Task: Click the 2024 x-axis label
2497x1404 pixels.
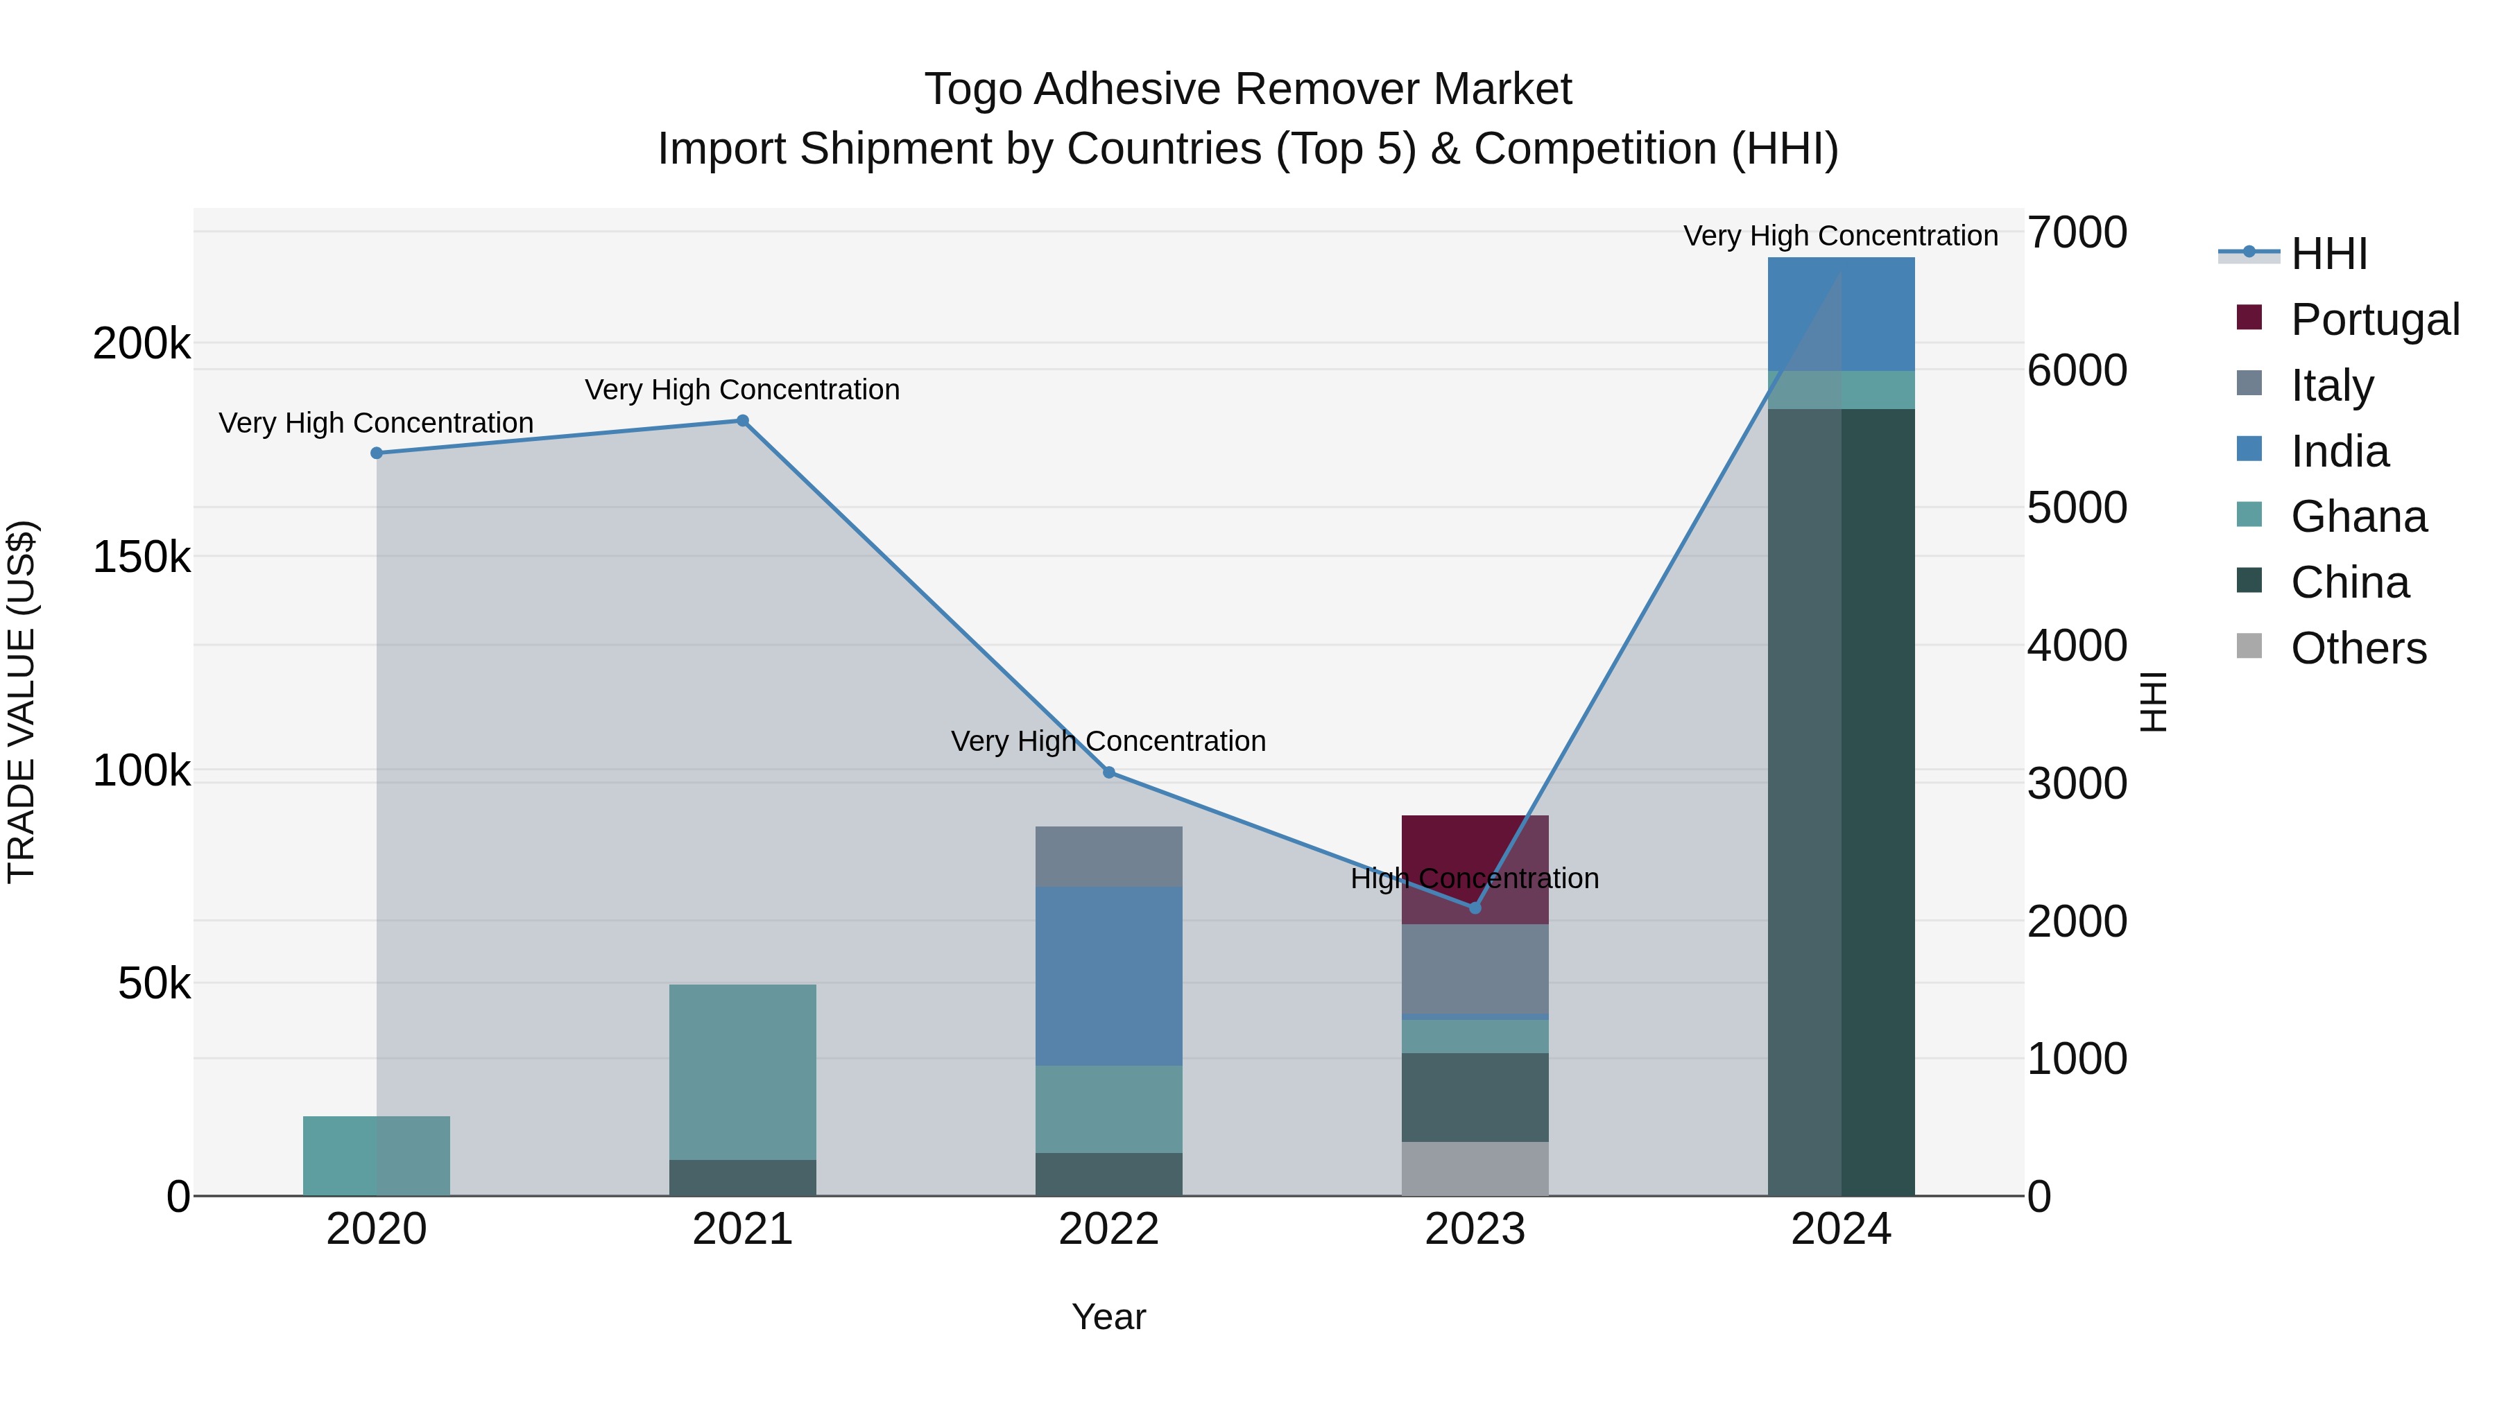Action: coord(1842,1229)
